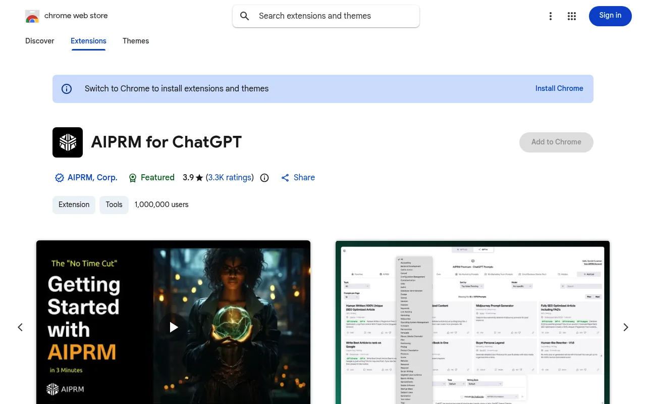Click the ratings info icon
Image resolution: width=646 pixels, height=404 pixels.
click(x=264, y=178)
